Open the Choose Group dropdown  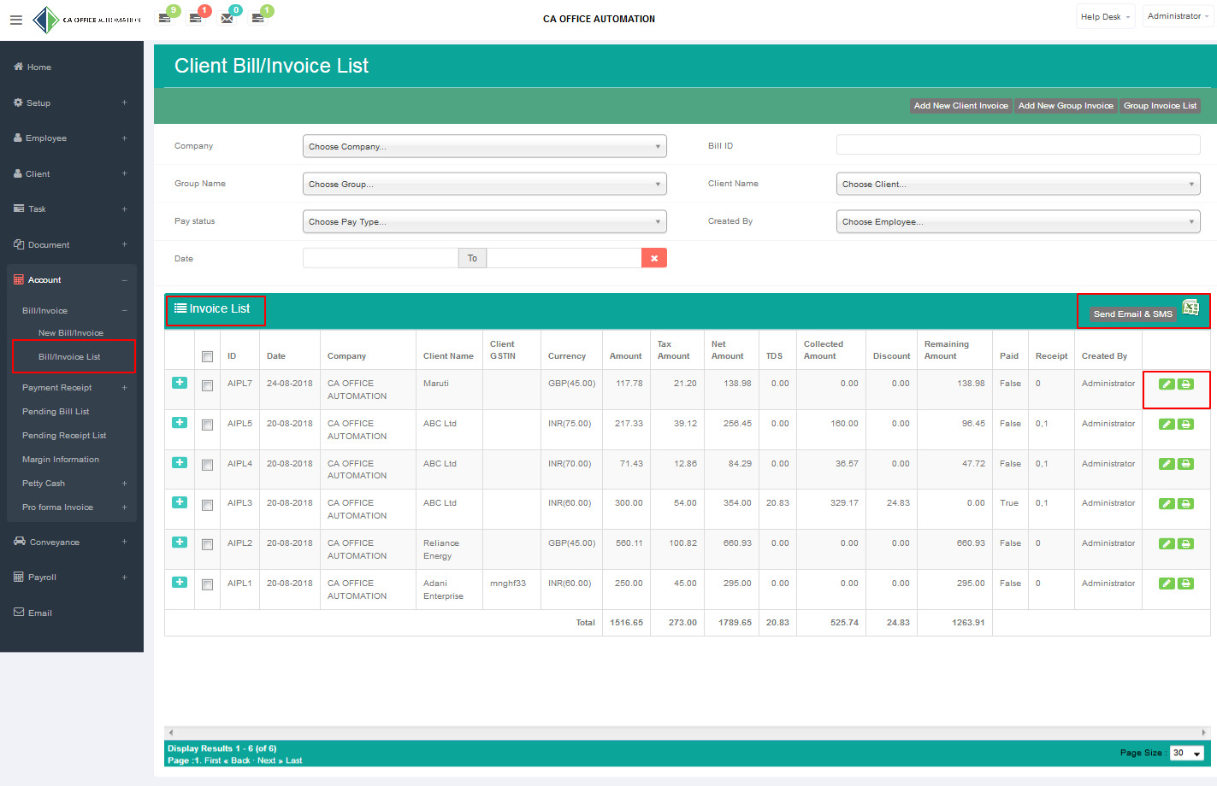pos(485,184)
